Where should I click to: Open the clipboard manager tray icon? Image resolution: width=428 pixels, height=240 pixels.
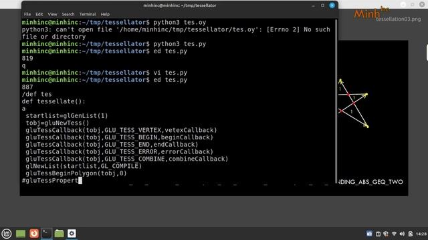point(378,234)
